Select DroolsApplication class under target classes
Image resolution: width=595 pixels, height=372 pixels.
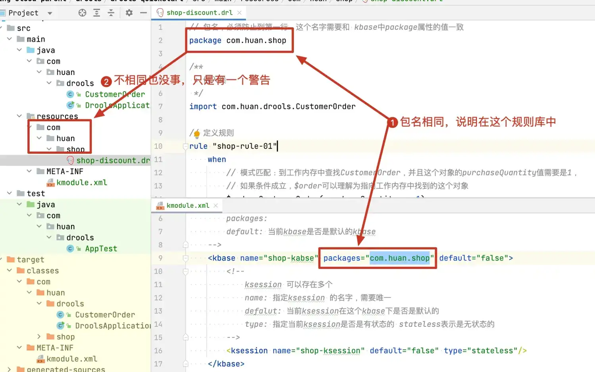[x=113, y=326]
